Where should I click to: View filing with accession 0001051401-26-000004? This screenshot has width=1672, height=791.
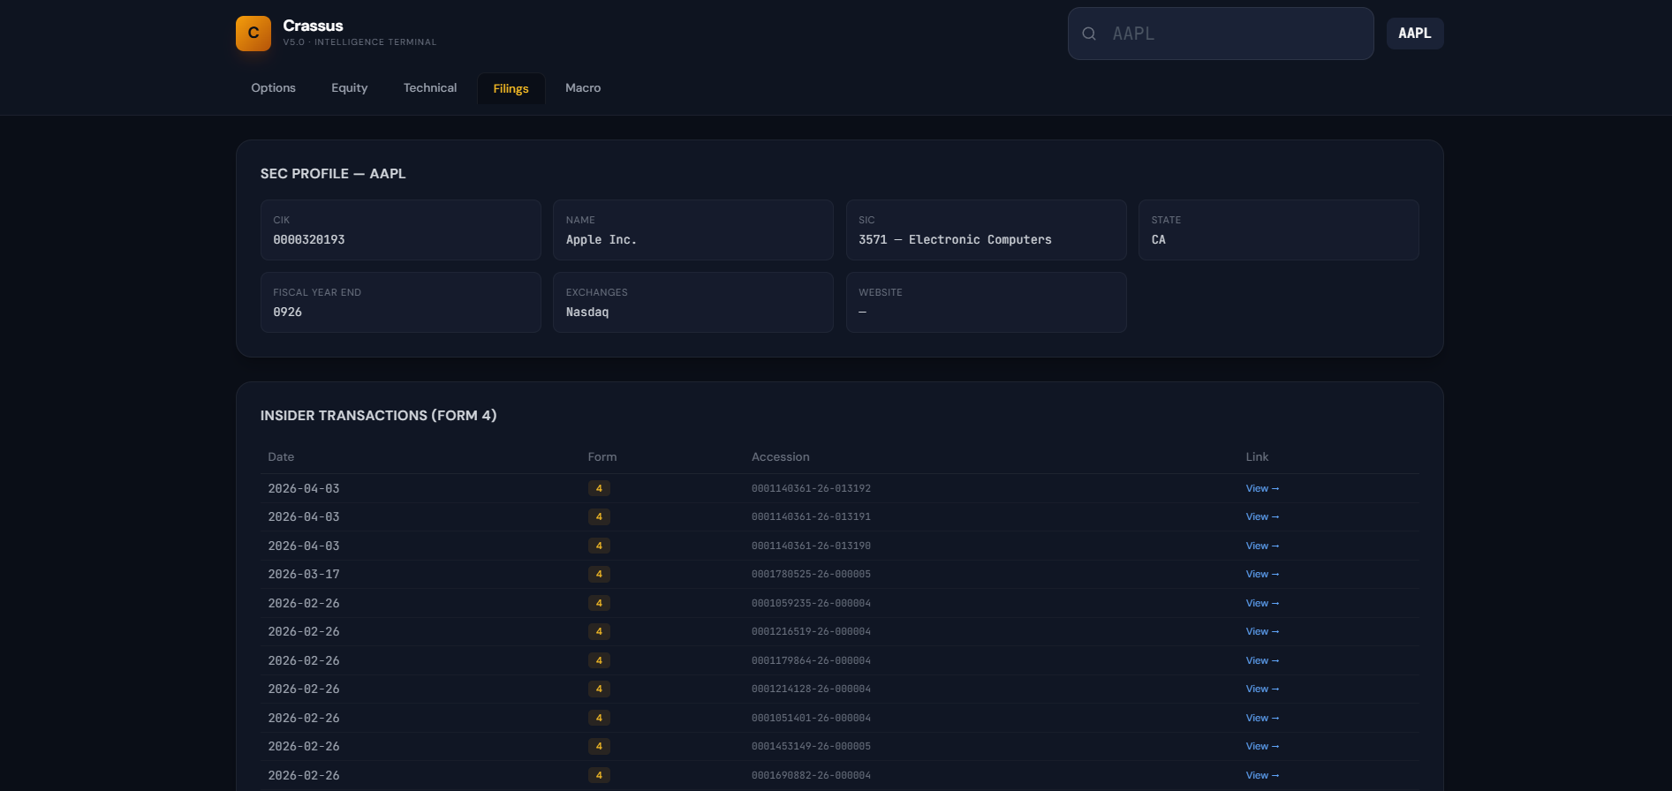1262,718
